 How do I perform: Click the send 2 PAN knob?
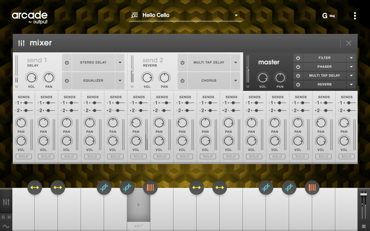(164, 78)
